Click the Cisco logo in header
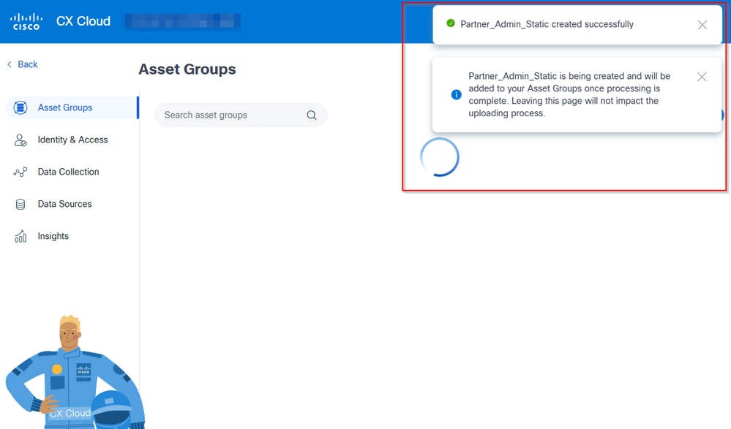The width and height of the screenshot is (731, 429). (26, 21)
